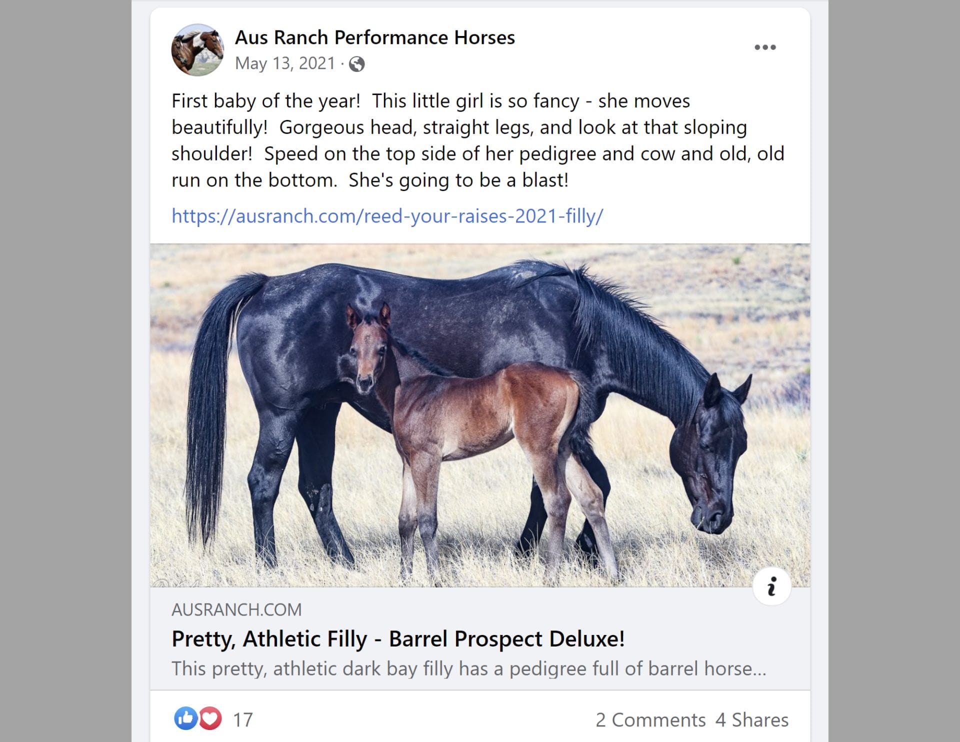Open the three-dot post options menu

(x=764, y=47)
